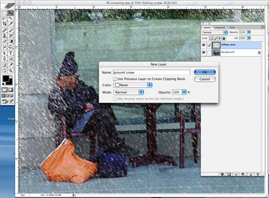Toggle Lock all
Image resolution: width=269 pixels, height=198 pixels.
click(224, 38)
